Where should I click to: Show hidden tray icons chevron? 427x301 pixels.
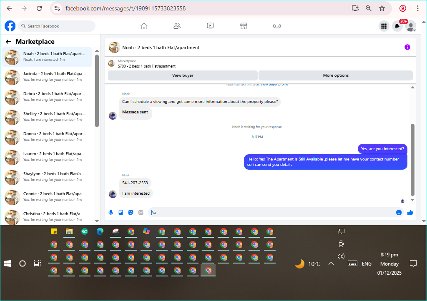331,263
